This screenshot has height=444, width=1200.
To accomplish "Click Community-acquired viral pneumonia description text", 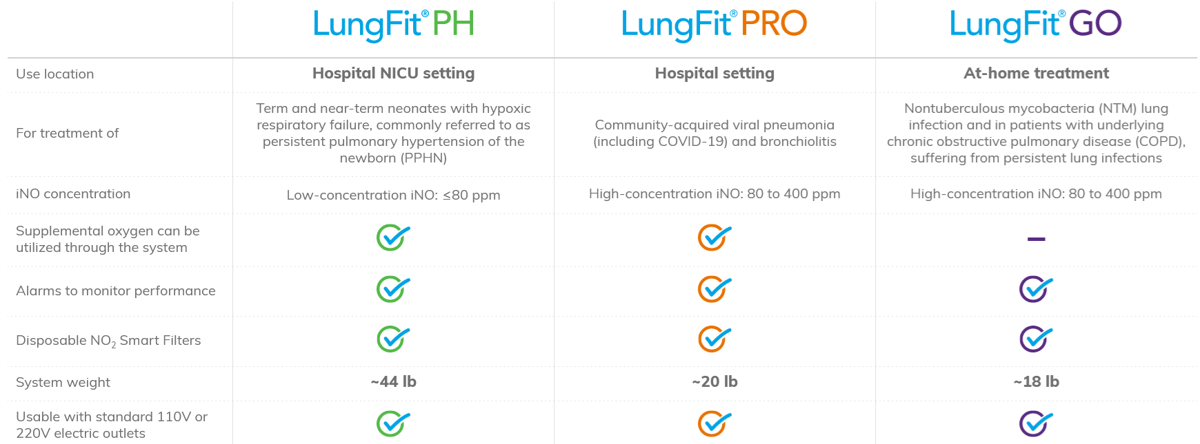I will click(x=714, y=133).
